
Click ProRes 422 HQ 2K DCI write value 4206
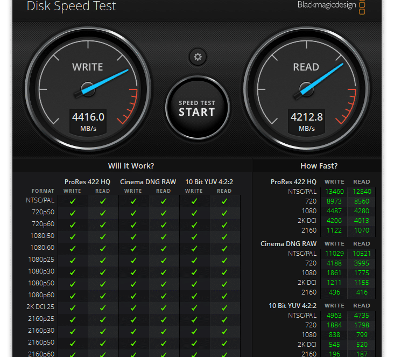pyautogui.click(x=334, y=220)
